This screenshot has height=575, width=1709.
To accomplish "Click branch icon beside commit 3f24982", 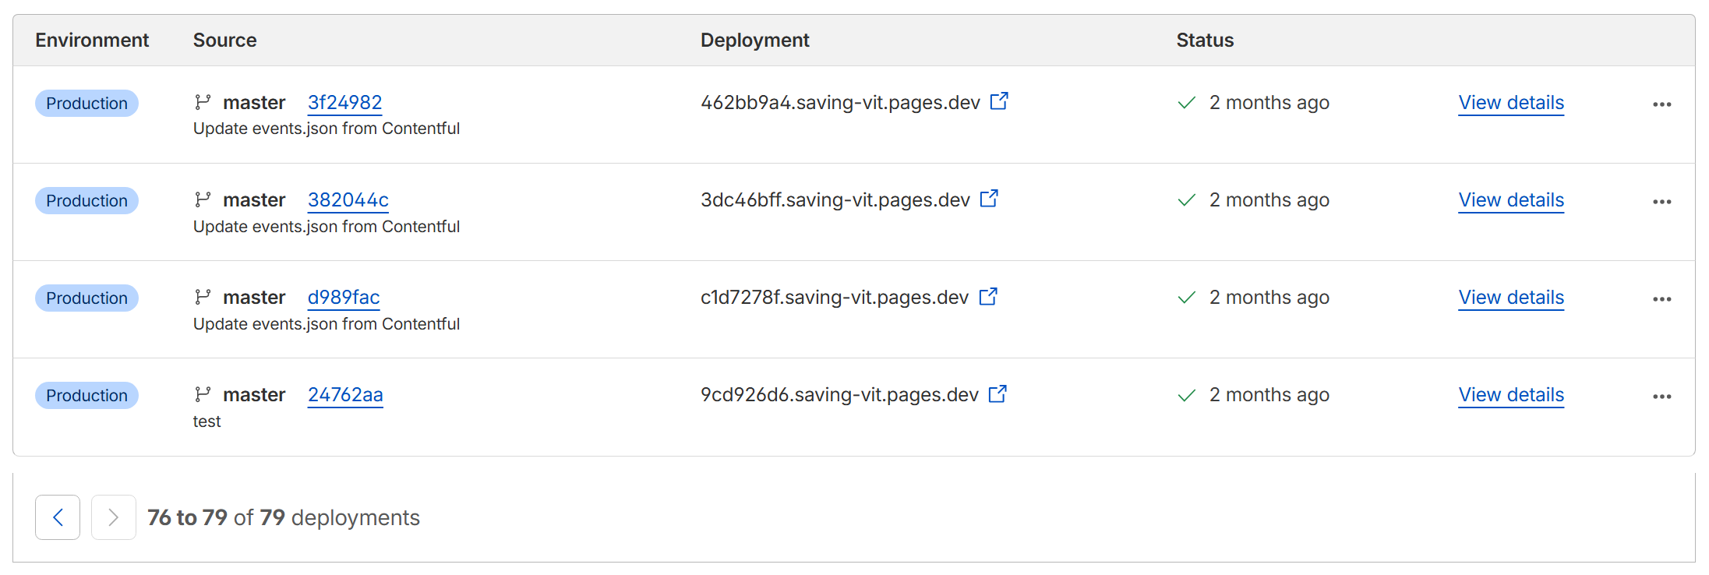I will coord(203,102).
